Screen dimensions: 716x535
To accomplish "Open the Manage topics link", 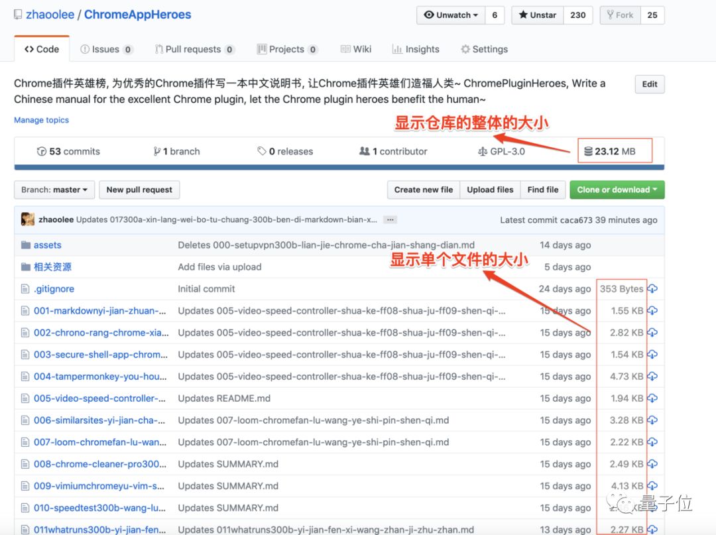I will (41, 120).
